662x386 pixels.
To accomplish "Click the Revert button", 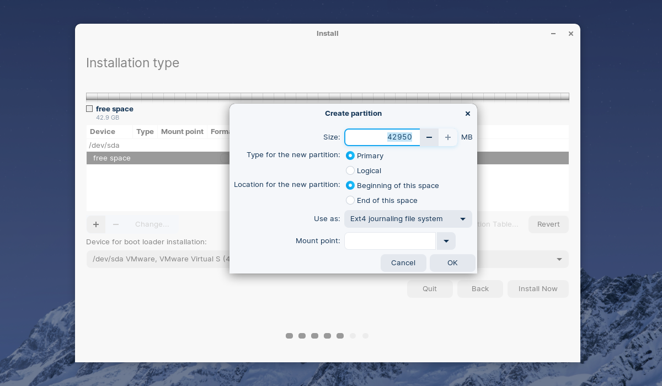I will [548, 224].
